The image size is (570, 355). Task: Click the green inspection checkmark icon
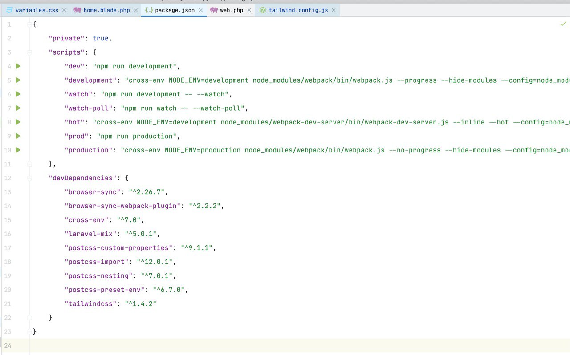click(563, 24)
